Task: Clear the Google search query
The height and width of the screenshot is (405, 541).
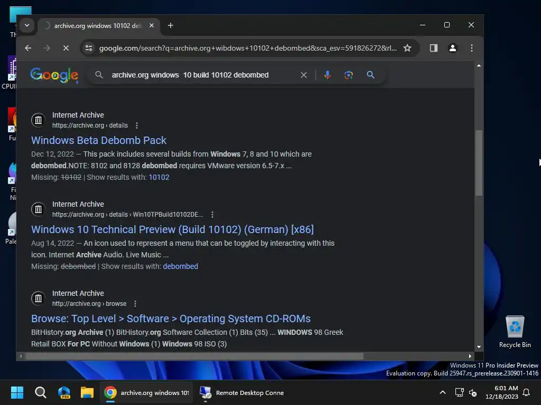Action: click(x=304, y=75)
